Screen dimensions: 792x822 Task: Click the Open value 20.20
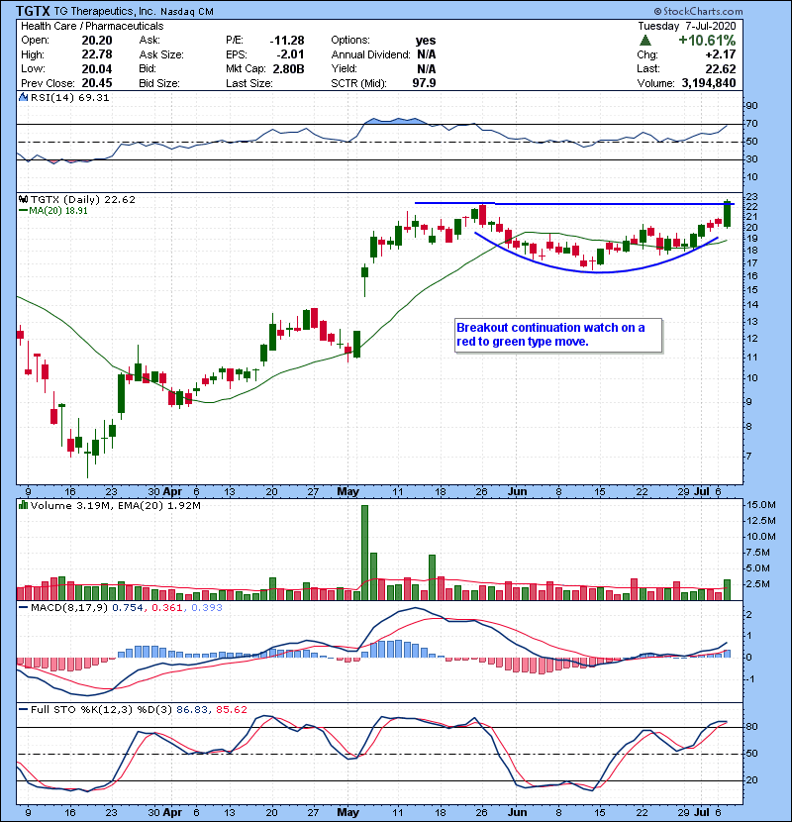click(x=97, y=41)
